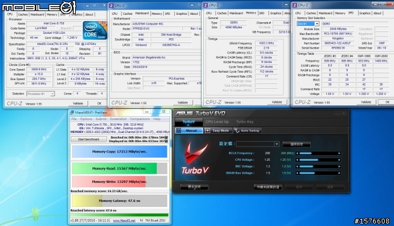Screen dimensions: 394x226
Task: Decrease CPU Voltage with its left arrow
Action: (x=297, y=159)
